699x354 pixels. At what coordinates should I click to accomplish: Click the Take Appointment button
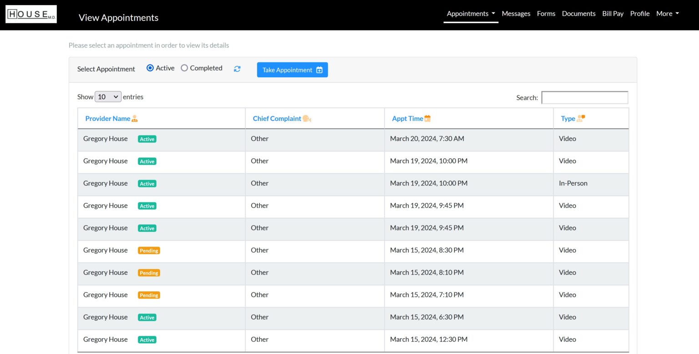292,70
